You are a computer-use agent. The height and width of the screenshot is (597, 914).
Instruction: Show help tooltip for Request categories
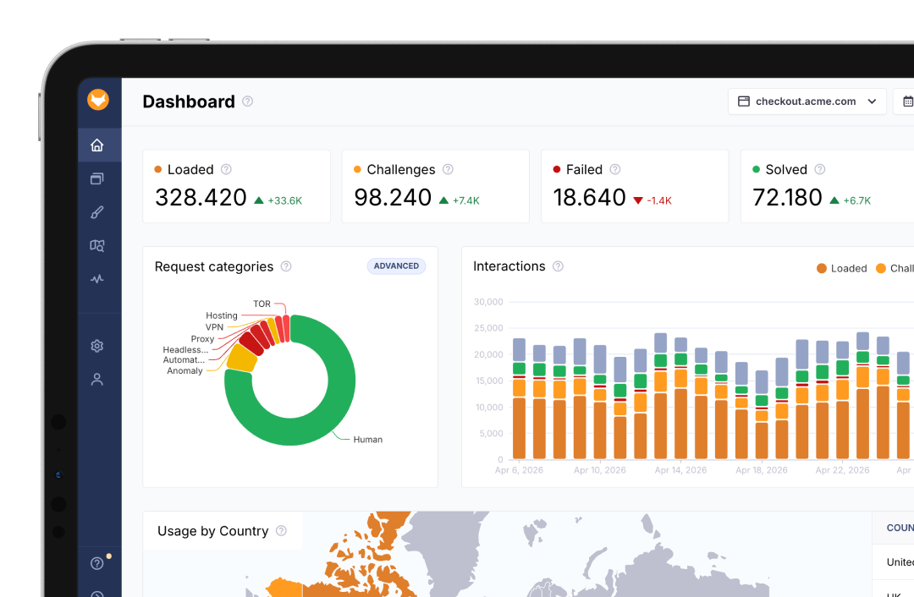286,266
